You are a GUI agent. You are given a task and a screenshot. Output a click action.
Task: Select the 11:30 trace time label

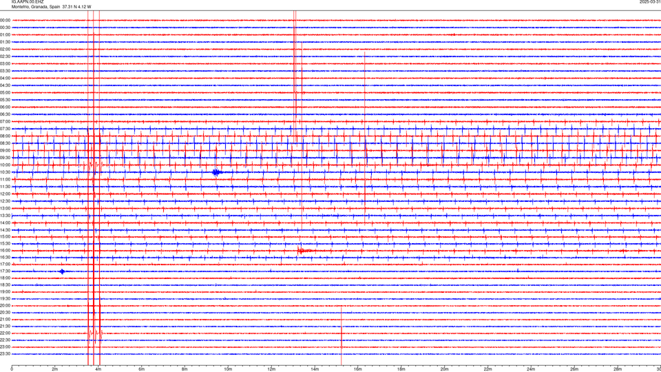tap(6, 187)
